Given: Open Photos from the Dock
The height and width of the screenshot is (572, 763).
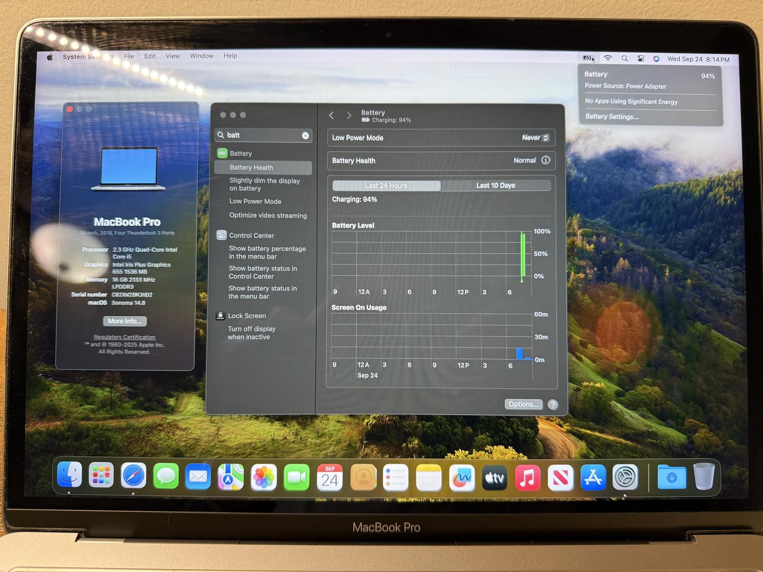Looking at the screenshot, I should click(x=264, y=477).
